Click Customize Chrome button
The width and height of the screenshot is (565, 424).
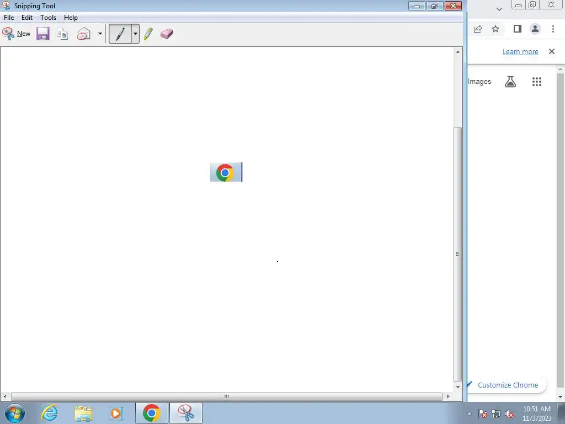coord(508,385)
